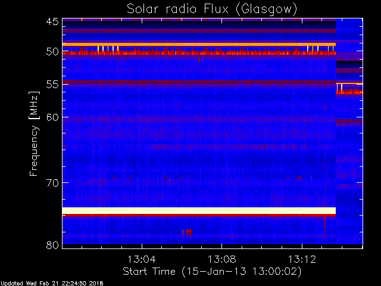Click the 'Frequency [MHz]' axis label
This screenshot has width=381, height=286.
[35, 133]
